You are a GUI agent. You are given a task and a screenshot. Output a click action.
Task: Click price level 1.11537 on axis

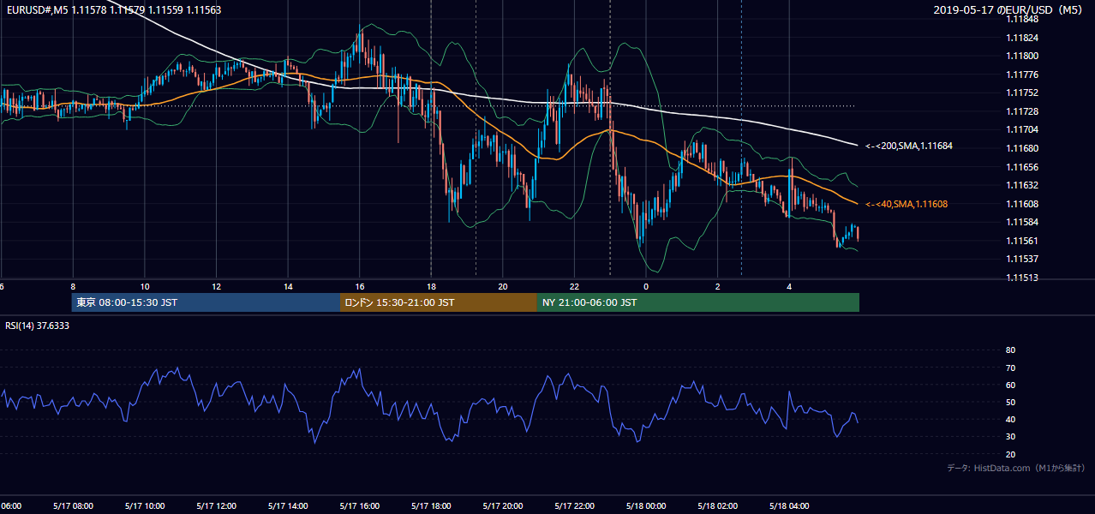pyautogui.click(x=1022, y=259)
